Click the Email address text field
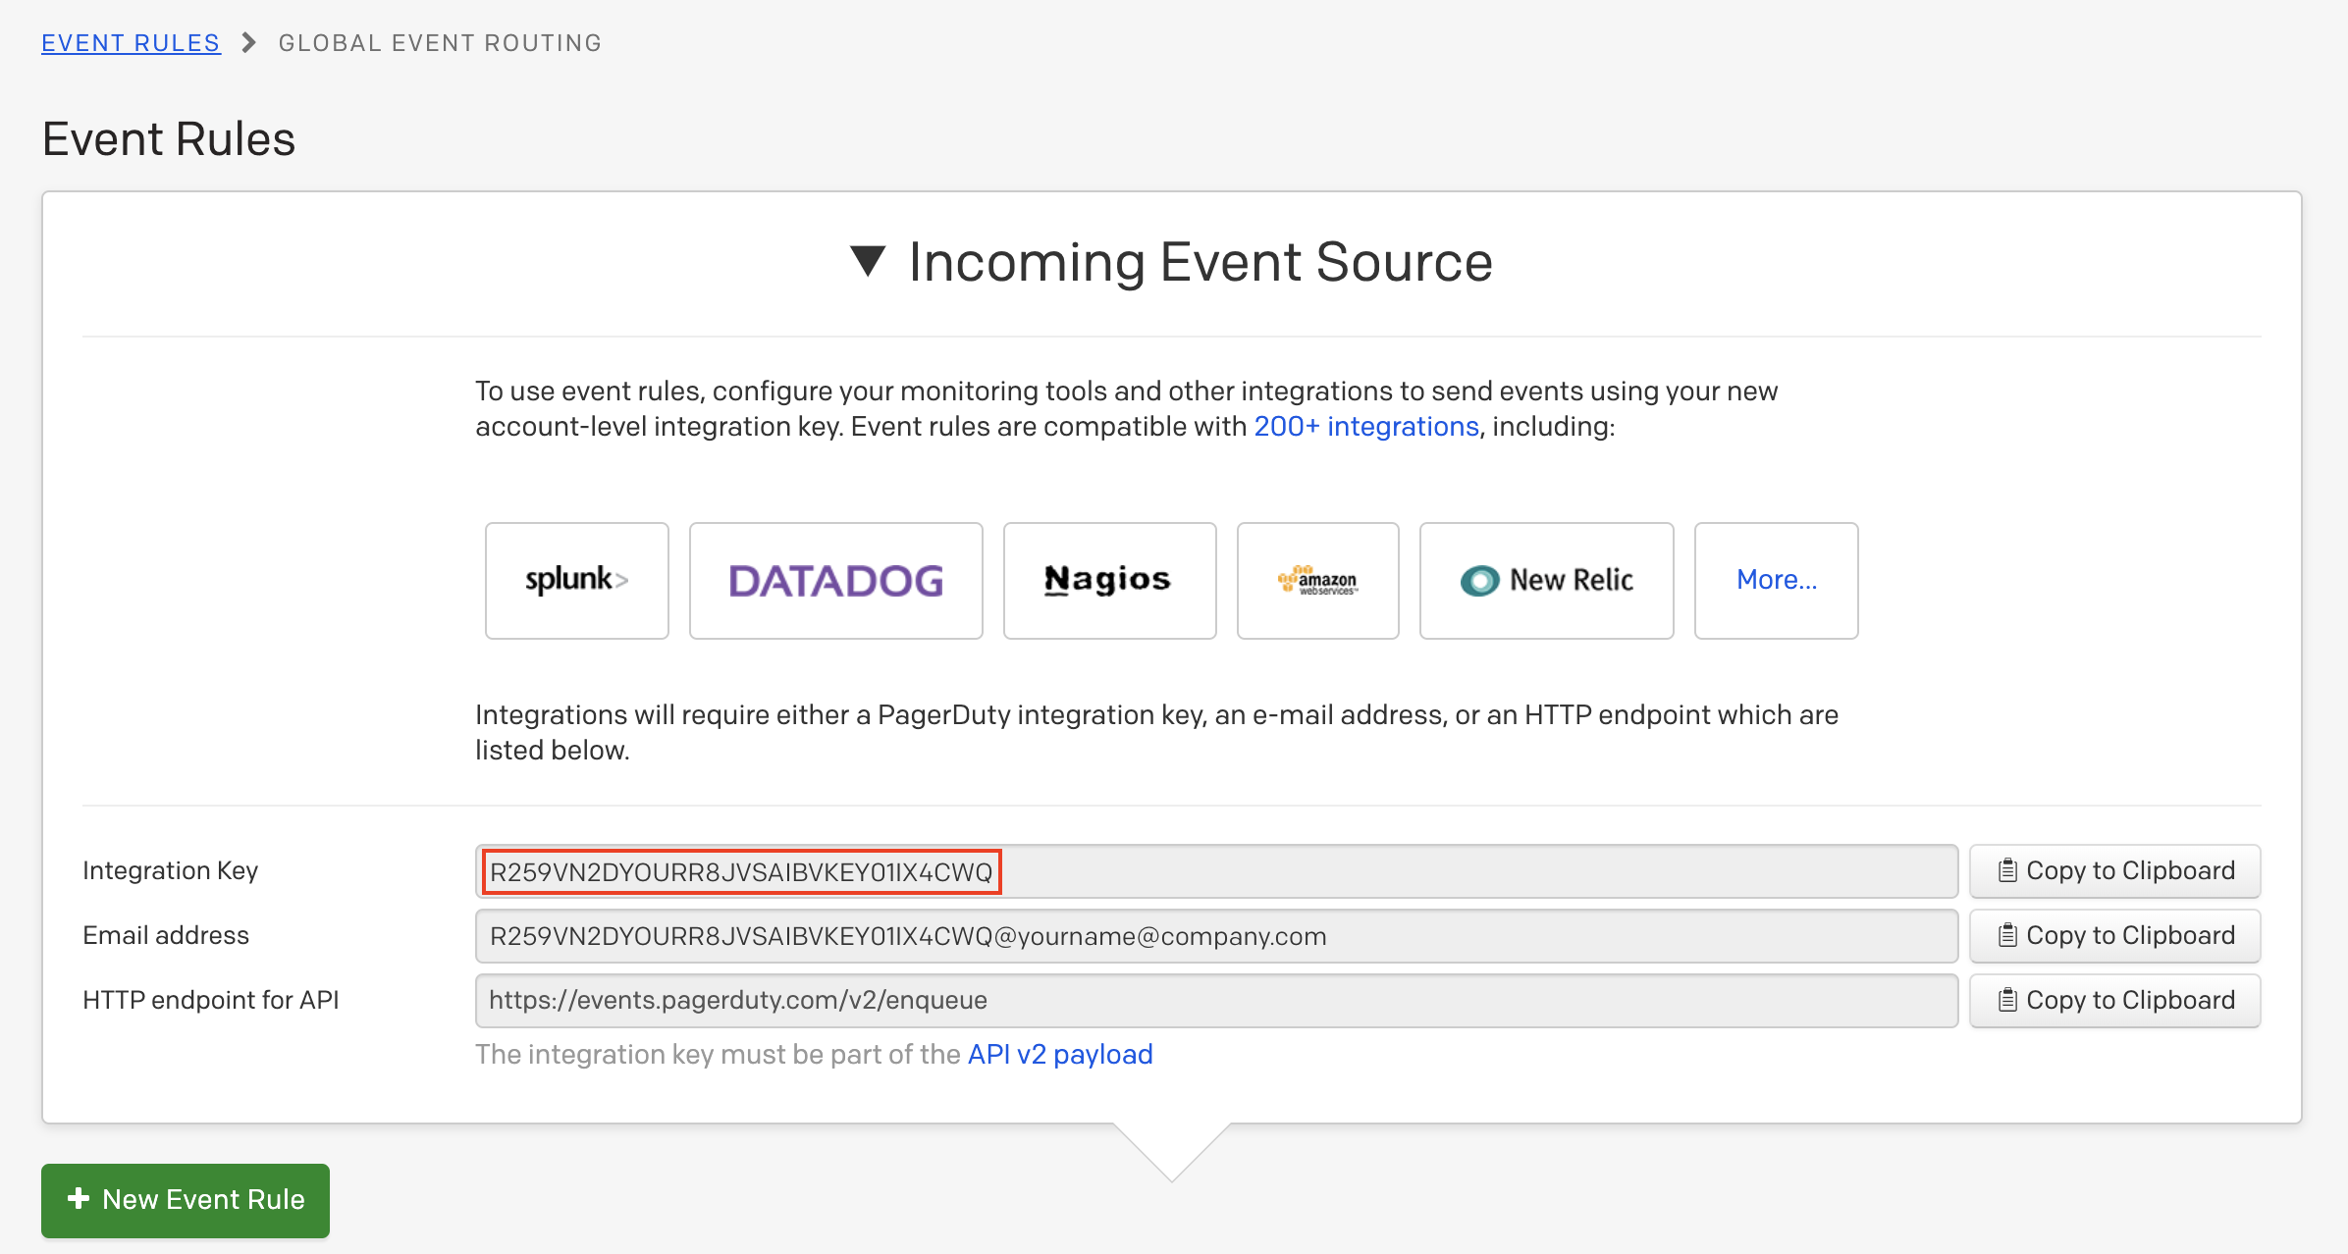 coord(1215,936)
